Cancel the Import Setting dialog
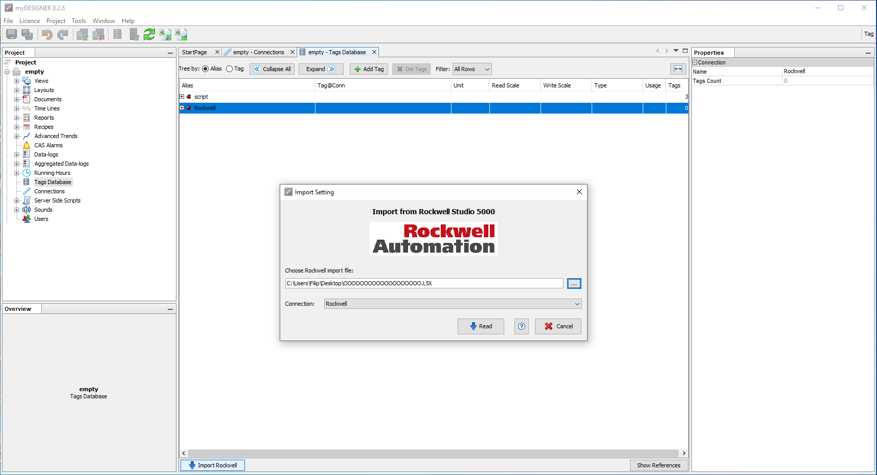 coord(558,326)
